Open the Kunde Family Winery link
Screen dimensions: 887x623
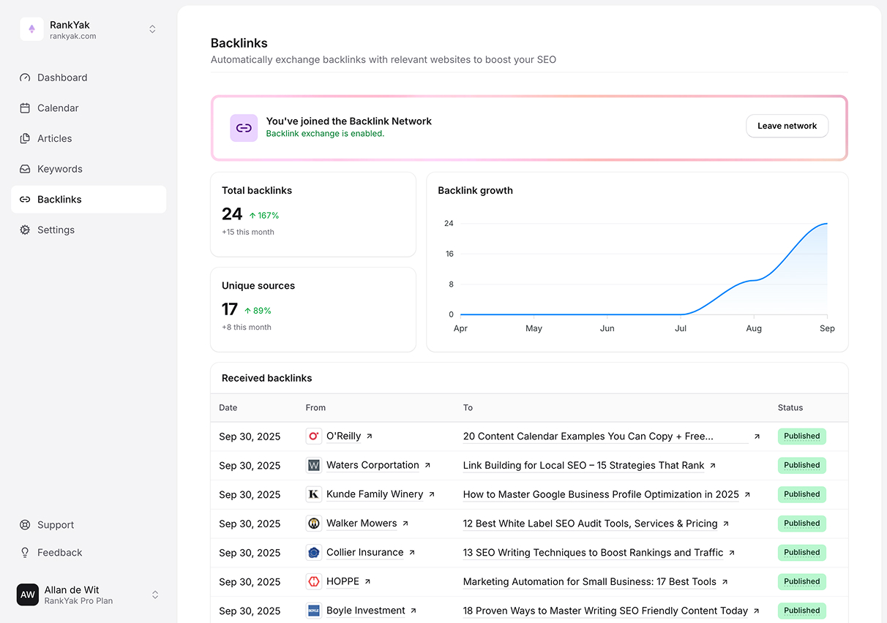click(x=375, y=494)
